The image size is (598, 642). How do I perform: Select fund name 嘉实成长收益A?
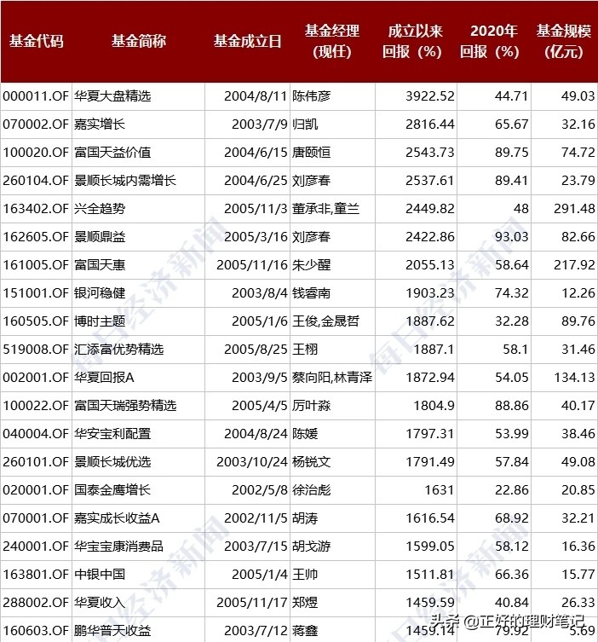[117, 518]
